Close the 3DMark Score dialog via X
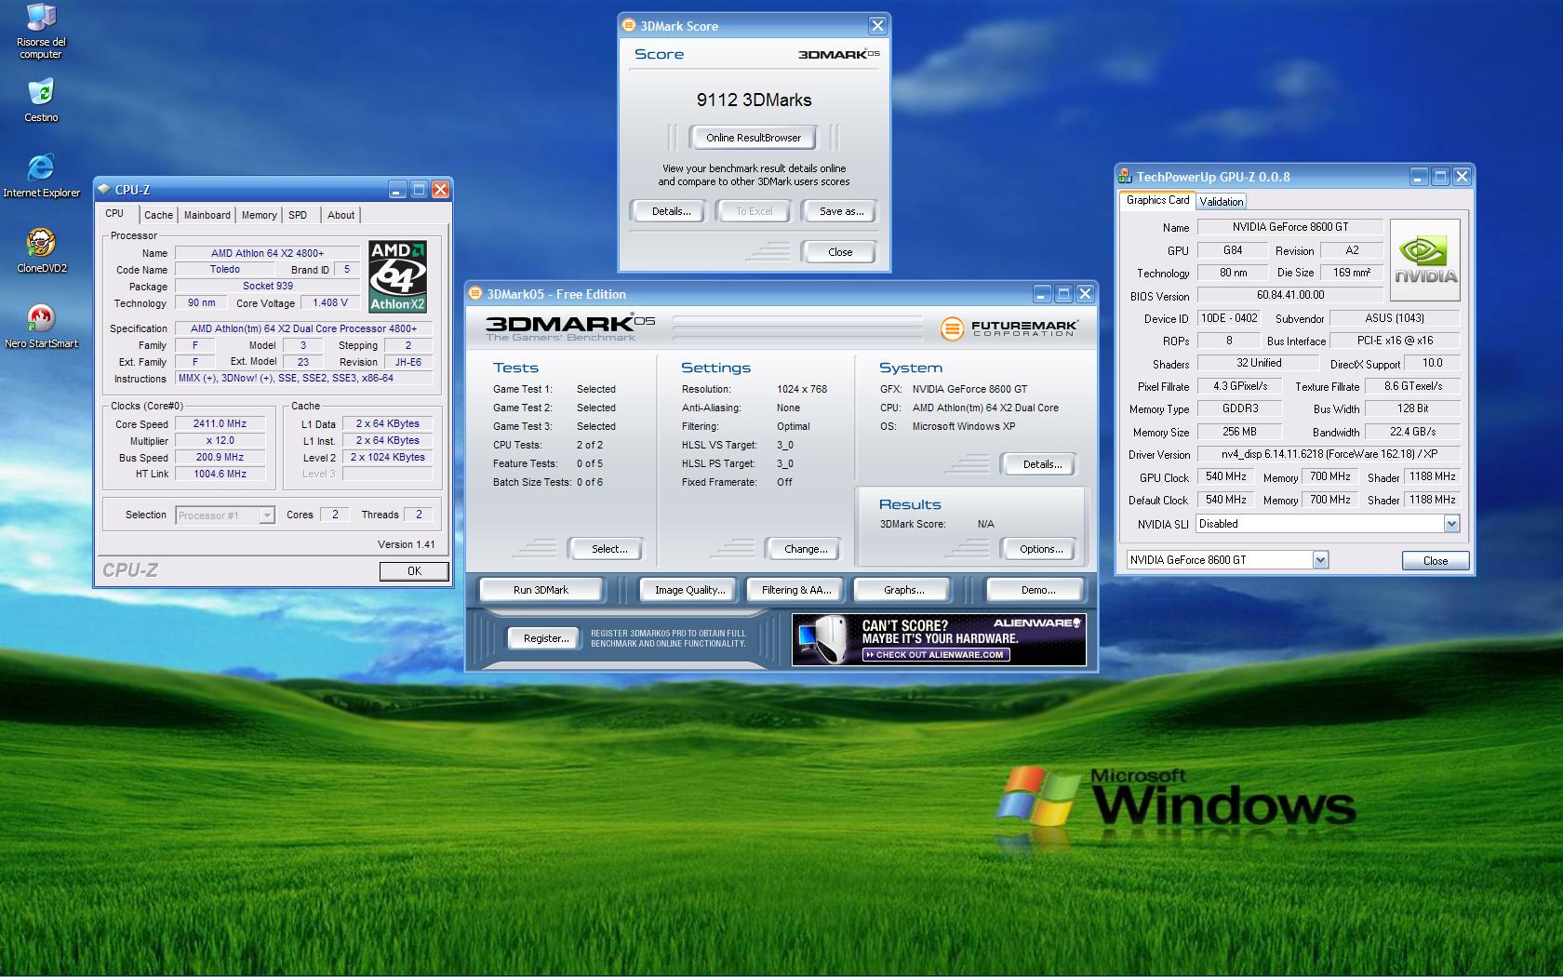The image size is (1563, 977). point(877,26)
